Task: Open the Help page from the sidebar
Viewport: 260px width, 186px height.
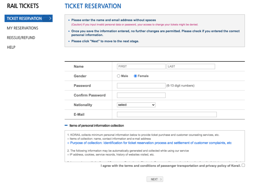Action: point(11,47)
